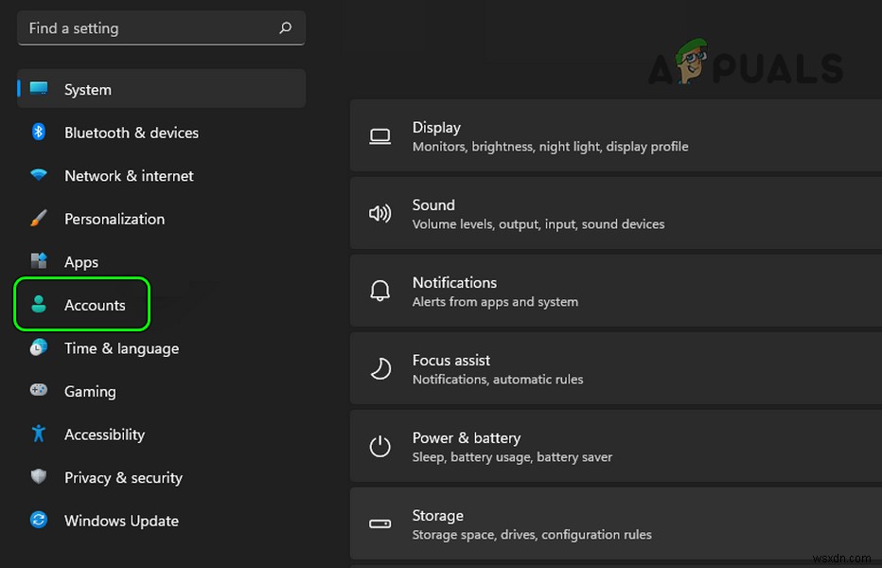Click the Bluetooth icon in the sidebar
The image size is (882, 568).
tap(38, 133)
